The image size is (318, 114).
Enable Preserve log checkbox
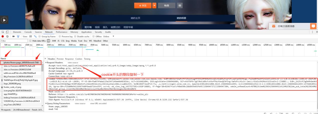point(60,36)
